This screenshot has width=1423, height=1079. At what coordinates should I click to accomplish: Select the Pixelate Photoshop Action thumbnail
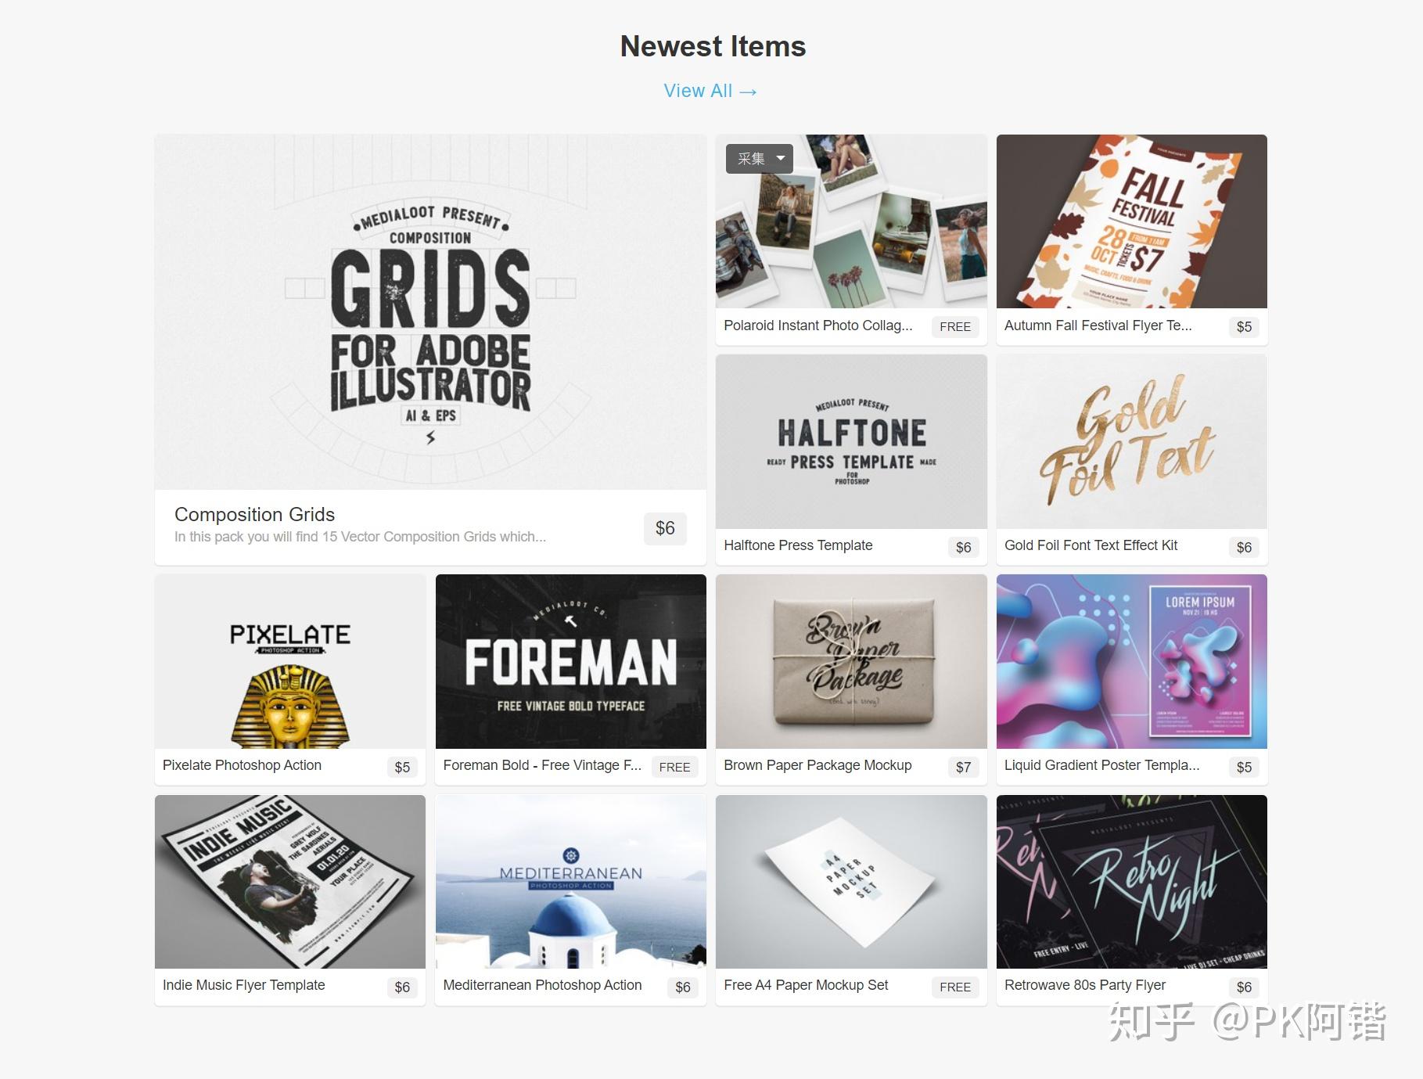(x=290, y=662)
